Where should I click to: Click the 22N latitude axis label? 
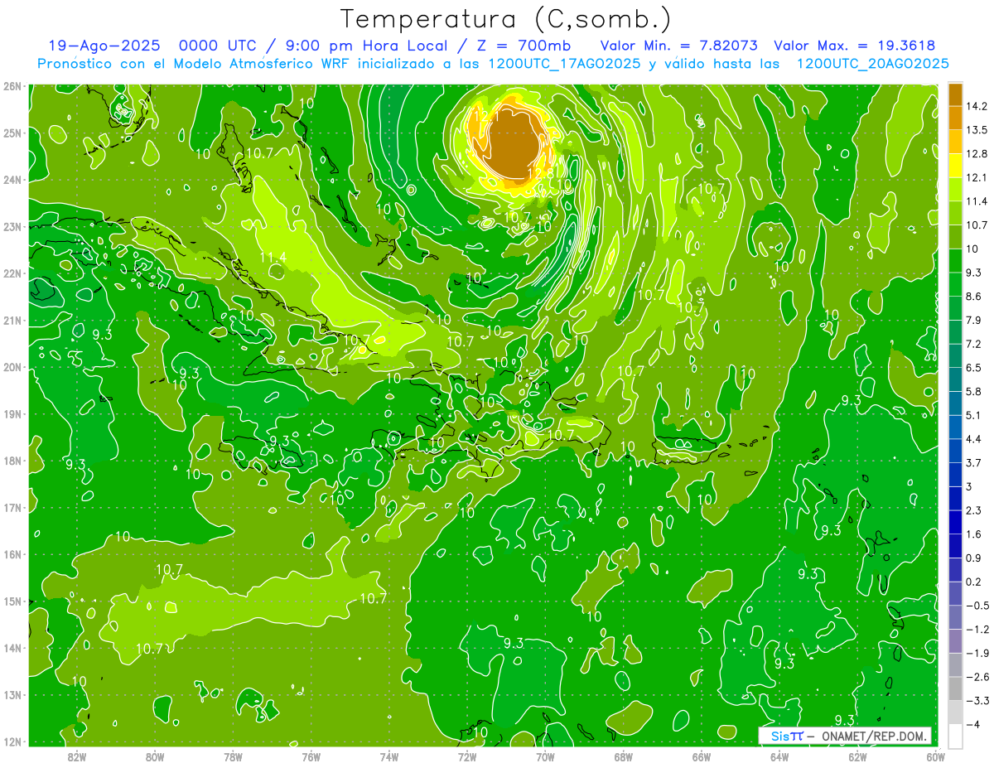(12, 273)
